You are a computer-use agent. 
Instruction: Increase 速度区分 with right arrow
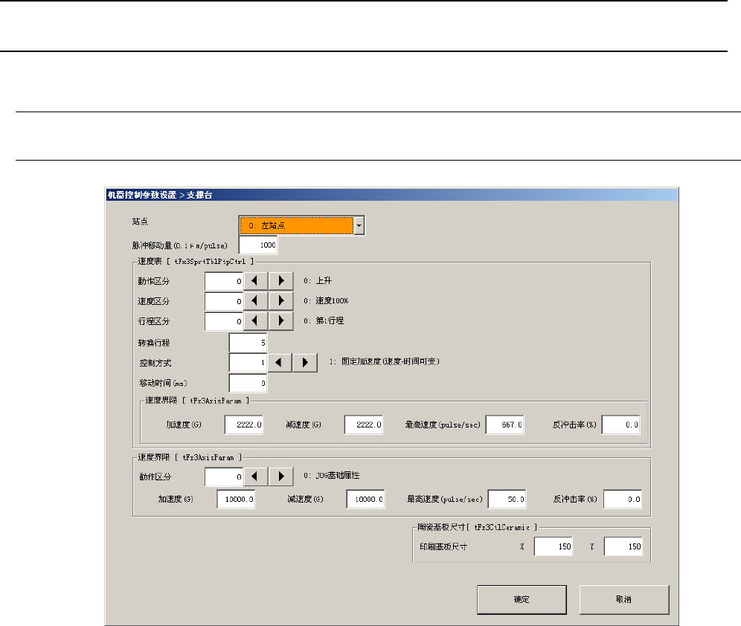[280, 301]
